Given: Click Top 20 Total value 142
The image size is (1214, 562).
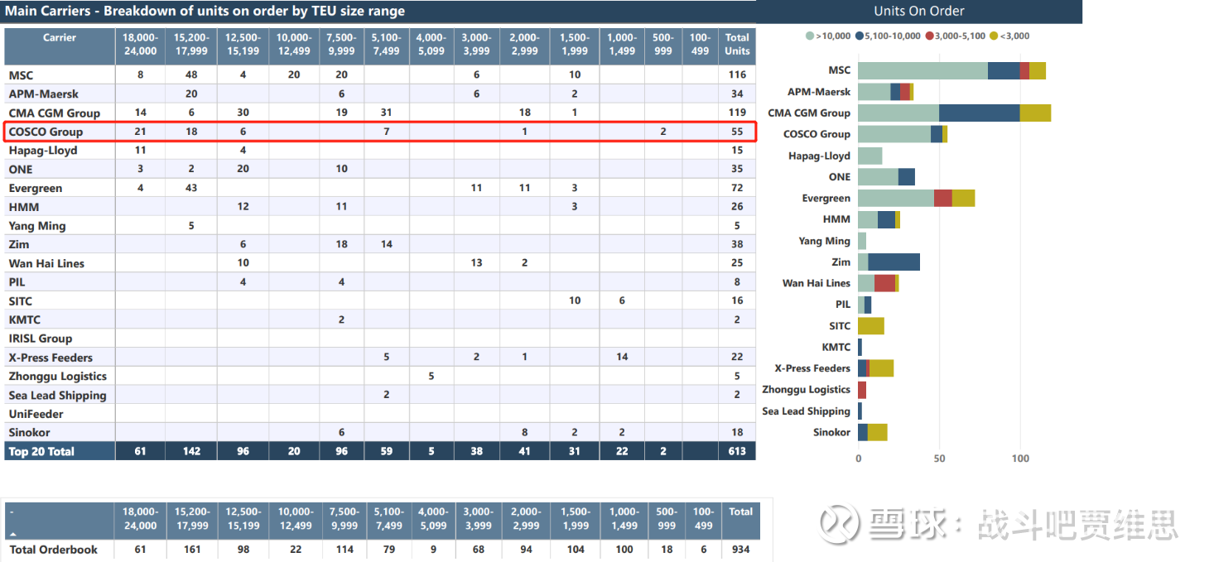Looking at the screenshot, I should 191,452.
